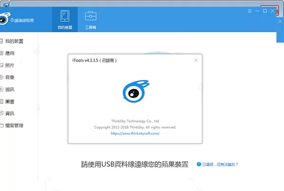284x191 pixels.
Task: Close the iTools about dialog
Action: 196,60
